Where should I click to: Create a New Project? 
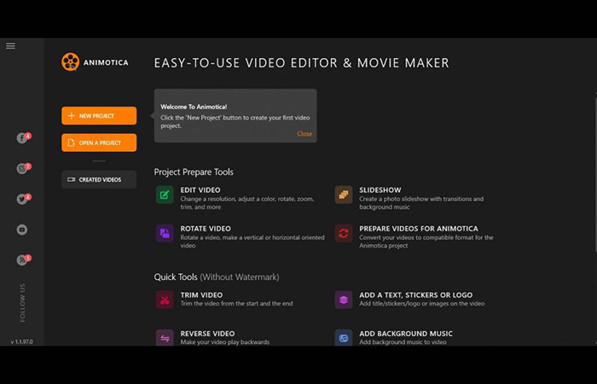pyautogui.click(x=99, y=116)
